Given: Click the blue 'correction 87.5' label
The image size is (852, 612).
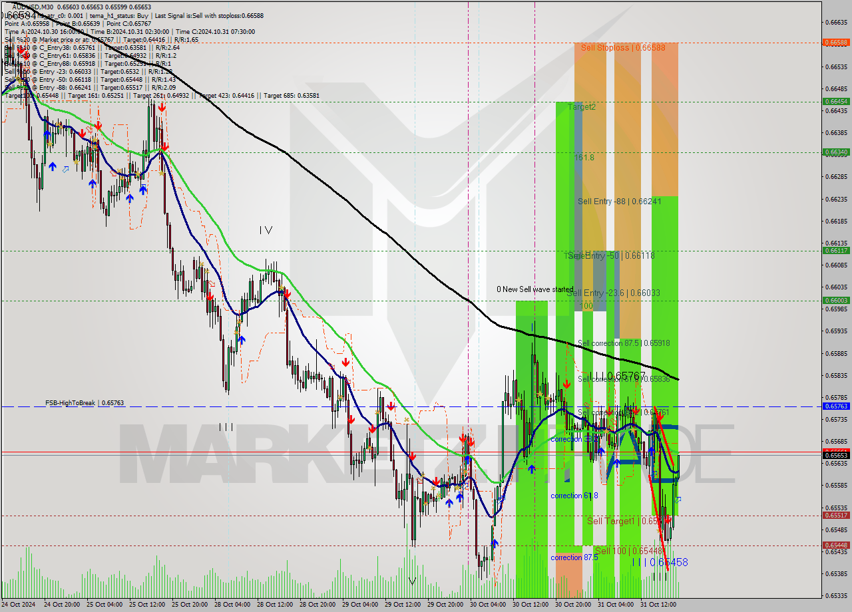Looking at the screenshot, I should 574,557.
